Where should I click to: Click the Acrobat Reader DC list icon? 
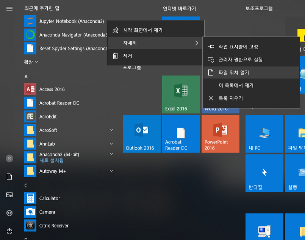click(30, 103)
